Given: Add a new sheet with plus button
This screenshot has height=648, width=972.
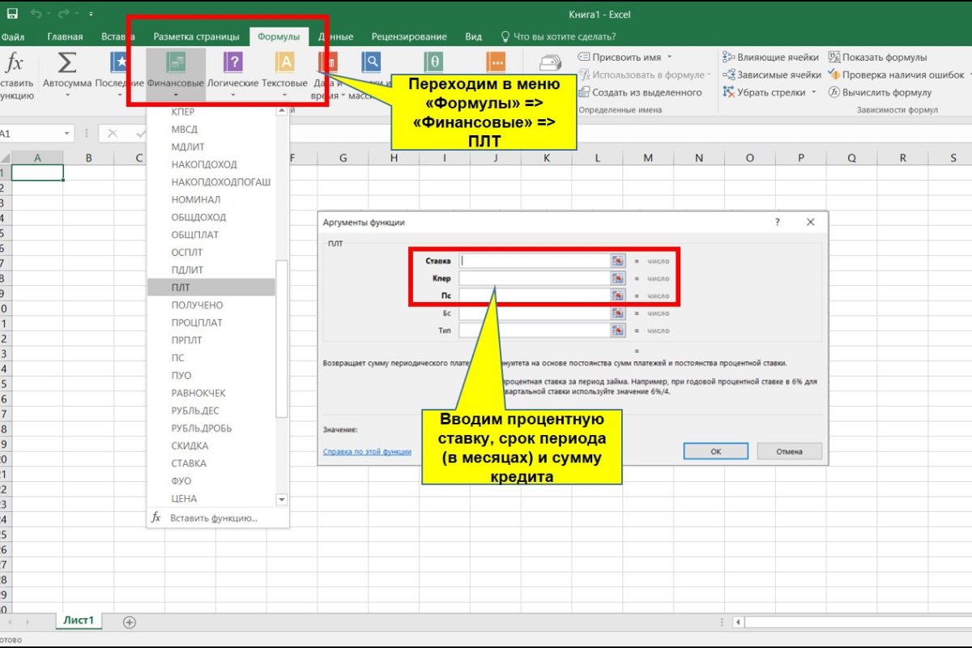Looking at the screenshot, I should click(130, 622).
